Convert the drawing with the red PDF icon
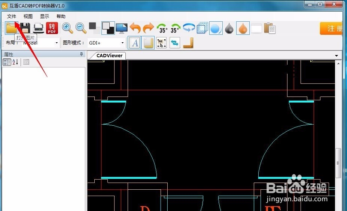This screenshot has height=211, width=347. point(52,28)
